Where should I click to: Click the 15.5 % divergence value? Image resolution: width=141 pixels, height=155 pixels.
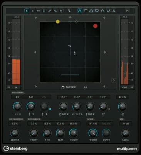click(47, 124)
